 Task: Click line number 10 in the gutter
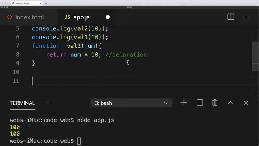click(16, 72)
